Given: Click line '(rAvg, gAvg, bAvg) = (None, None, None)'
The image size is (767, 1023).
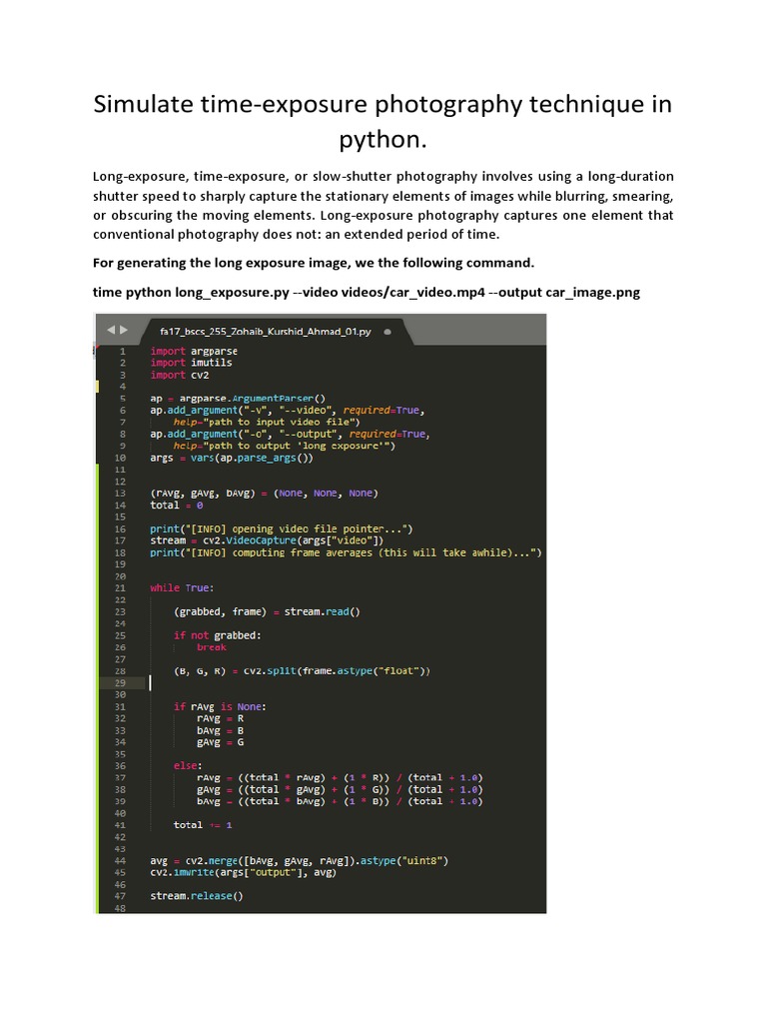Looking at the screenshot, I should coord(264,494).
